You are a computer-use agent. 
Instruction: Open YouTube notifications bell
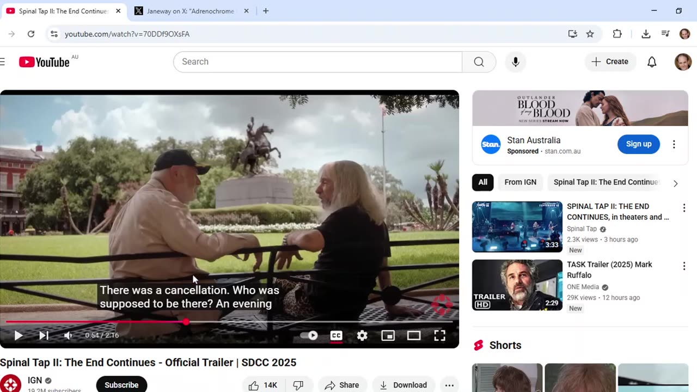point(652,62)
